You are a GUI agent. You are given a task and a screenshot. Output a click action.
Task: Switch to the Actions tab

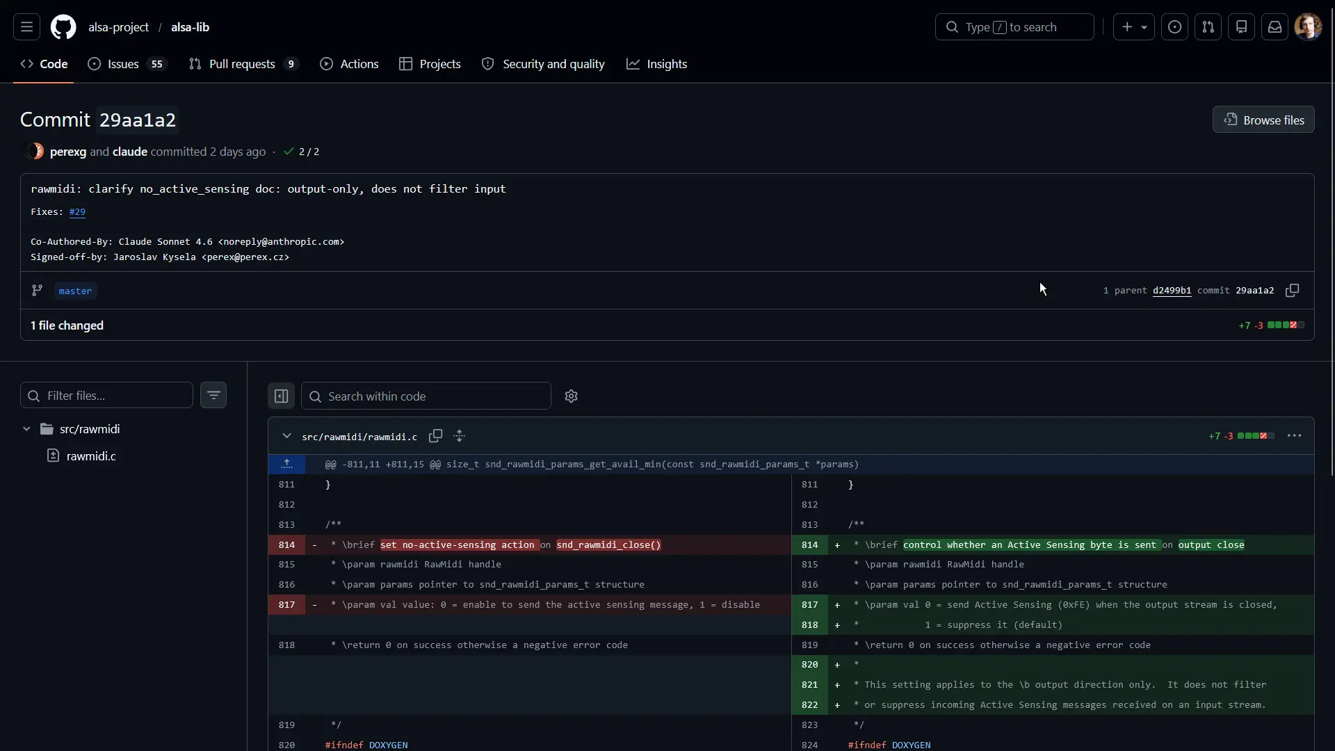[x=349, y=64]
